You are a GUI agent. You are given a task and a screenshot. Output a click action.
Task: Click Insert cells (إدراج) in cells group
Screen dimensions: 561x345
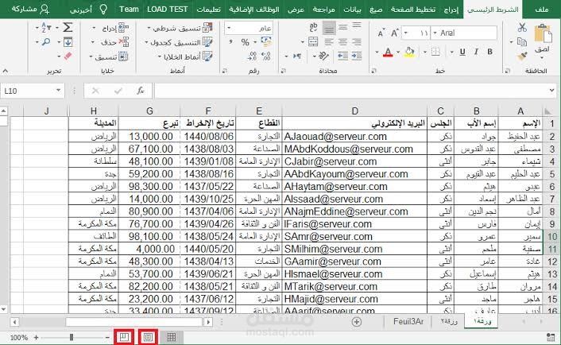(110, 28)
